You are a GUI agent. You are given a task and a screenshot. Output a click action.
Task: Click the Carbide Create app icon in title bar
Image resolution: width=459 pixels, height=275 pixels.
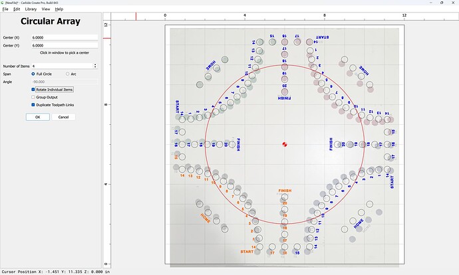pyautogui.click(x=3, y=3)
